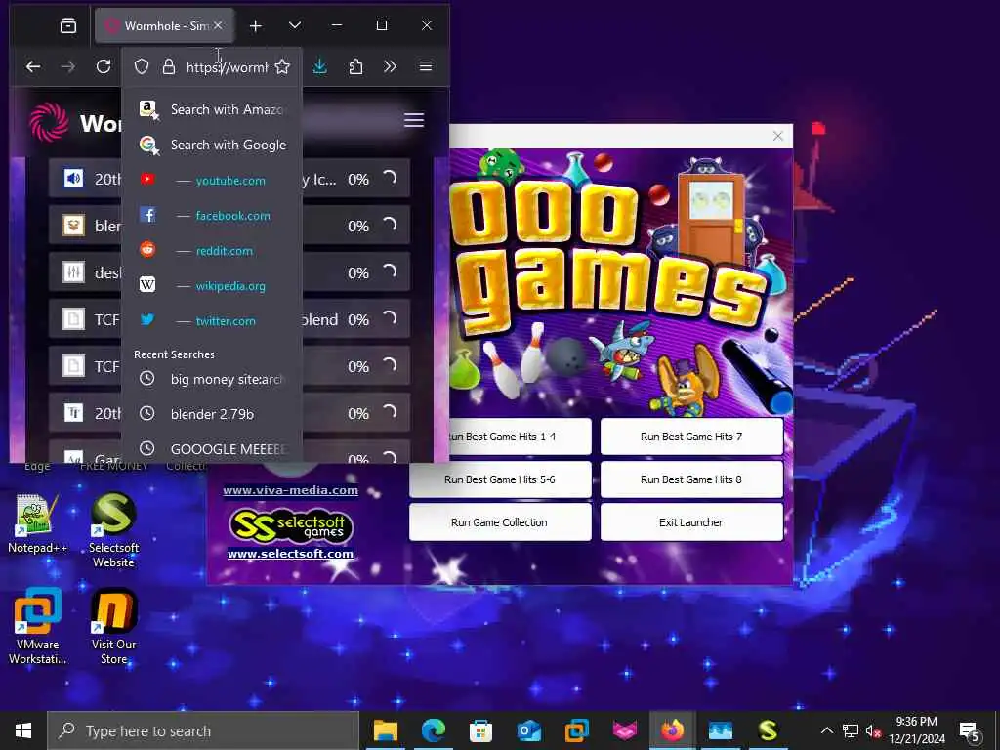This screenshot has width=1000, height=750.
Task: Click the Exit Launcher button
Action: (x=691, y=521)
